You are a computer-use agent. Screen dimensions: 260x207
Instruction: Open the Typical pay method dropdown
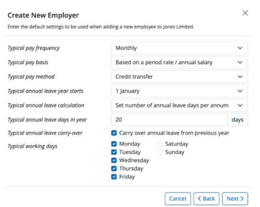click(180, 76)
